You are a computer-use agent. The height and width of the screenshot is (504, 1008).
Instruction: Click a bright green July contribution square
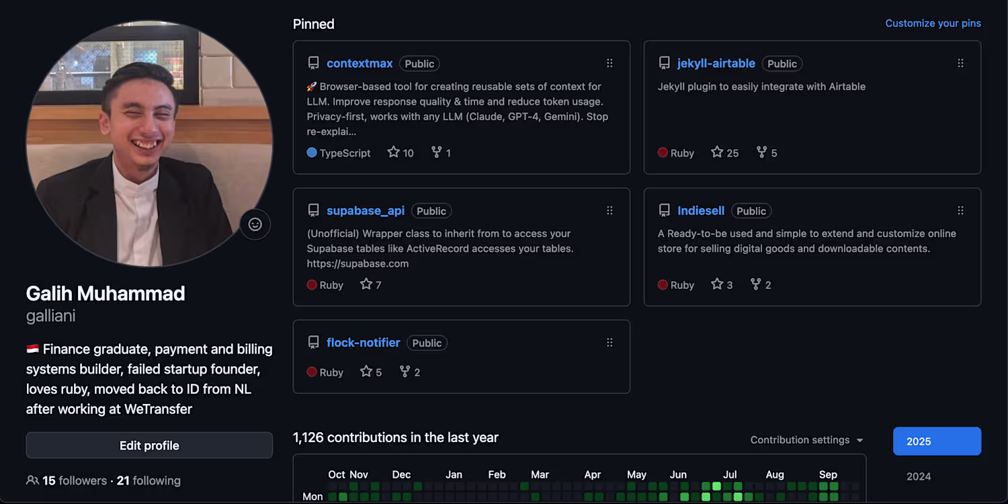click(716, 486)
